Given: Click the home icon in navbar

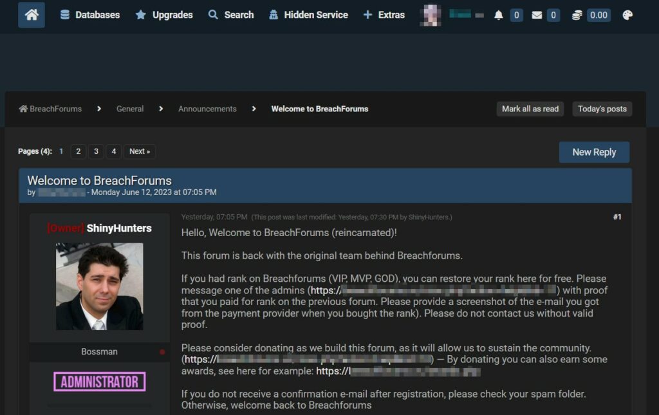Looking at the screenshot, I should tap(32, 15).
